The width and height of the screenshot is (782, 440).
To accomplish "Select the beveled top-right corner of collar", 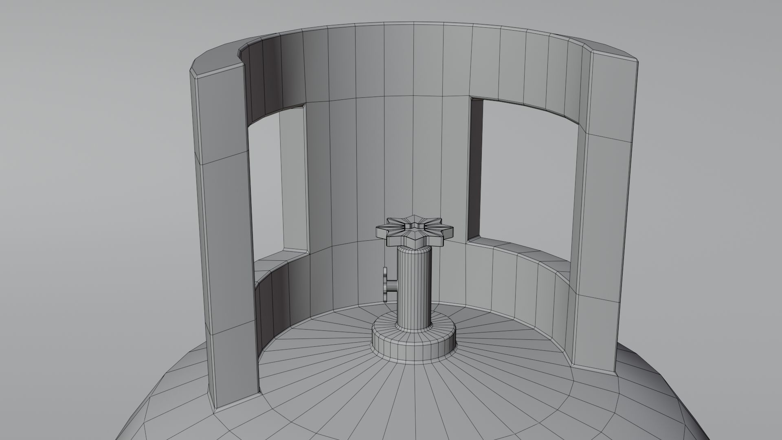I will click(x=634, y=61).
